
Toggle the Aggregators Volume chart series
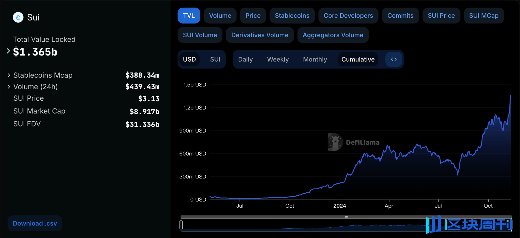[x=333, y=35]
